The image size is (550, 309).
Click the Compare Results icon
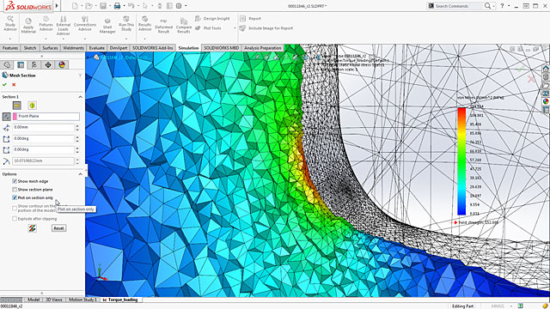[184, 26]
